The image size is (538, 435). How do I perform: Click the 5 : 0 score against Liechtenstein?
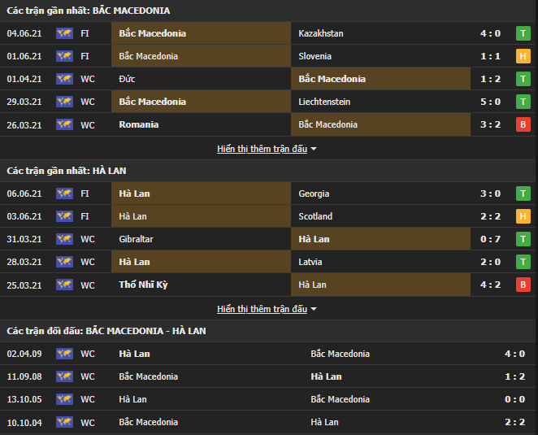[490, 102]
